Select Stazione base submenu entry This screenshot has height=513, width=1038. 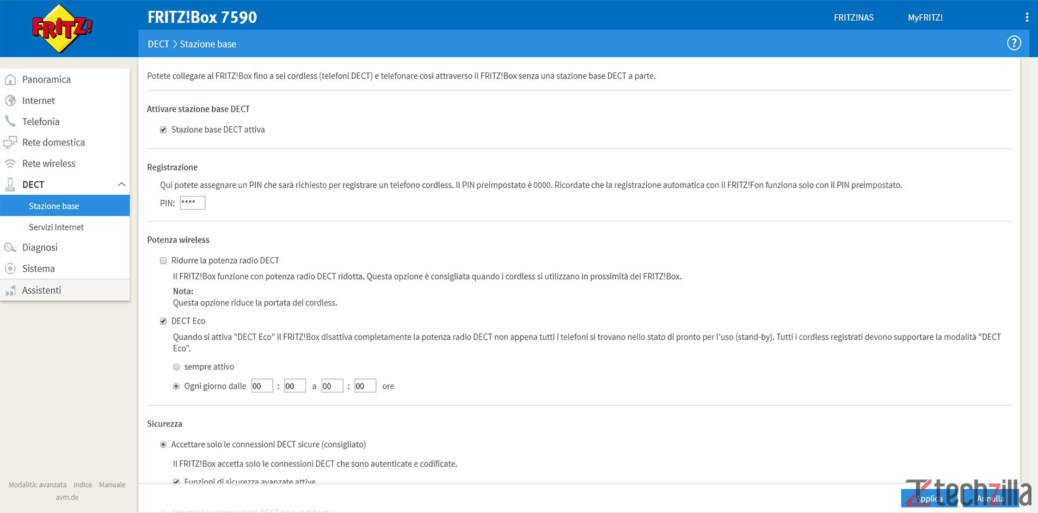(65, 206)
